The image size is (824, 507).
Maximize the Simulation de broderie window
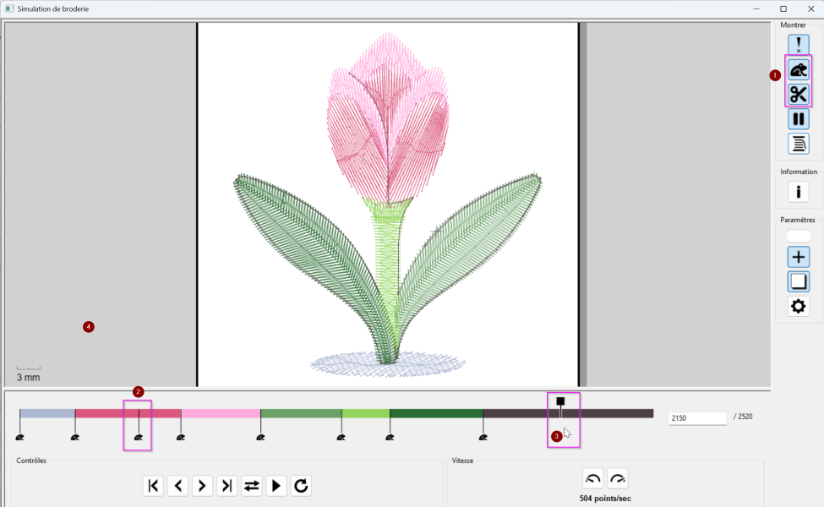click(783, 9)
